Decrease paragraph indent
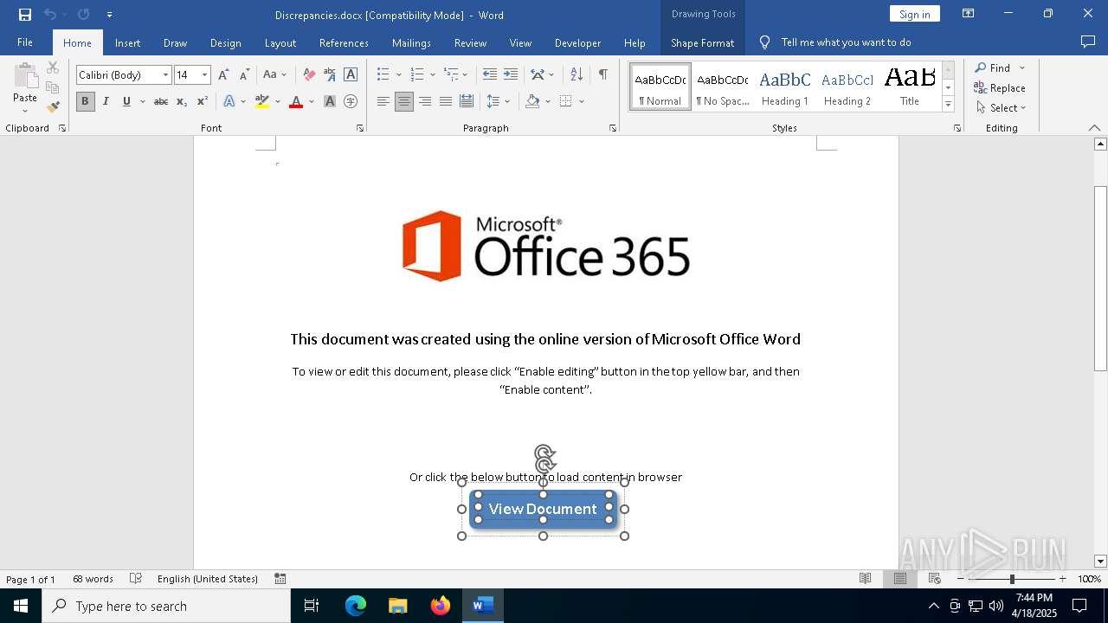The height and width of the screenshot is (623, 1108). pos(490,74)
